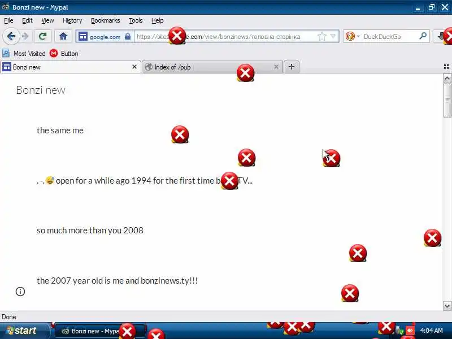Click the Done status bar text
Viewport: 452px width, 339px height.
coord(8,317)
